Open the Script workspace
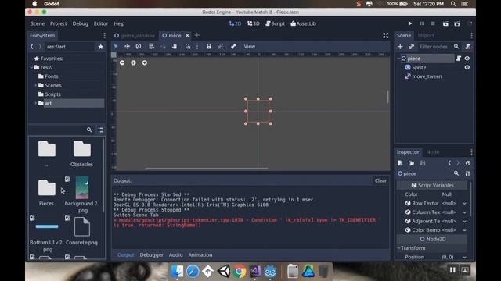The width and height of the screenshot is (501, 281). point(275,23)
